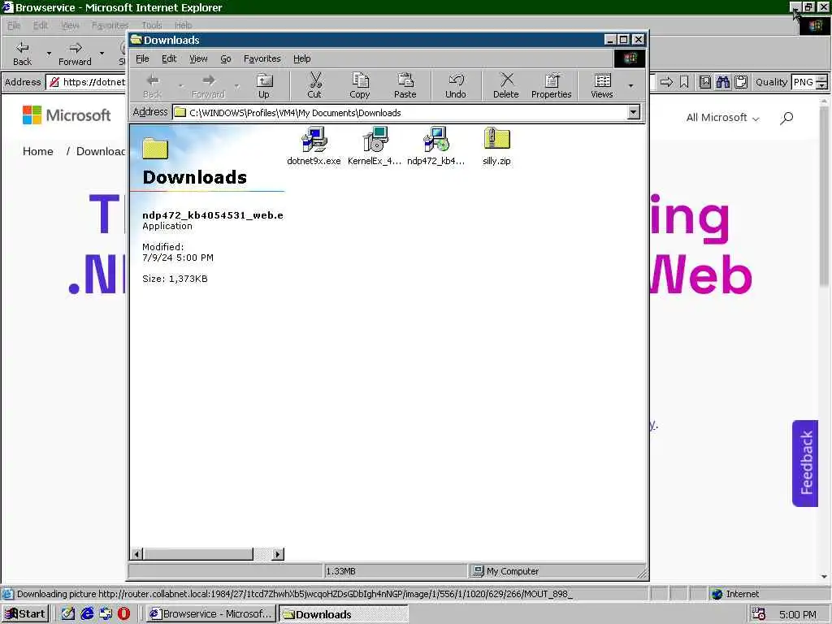Increase Quality with the up stepper arrow
The image size is (832, 624).
coord(821,79)
